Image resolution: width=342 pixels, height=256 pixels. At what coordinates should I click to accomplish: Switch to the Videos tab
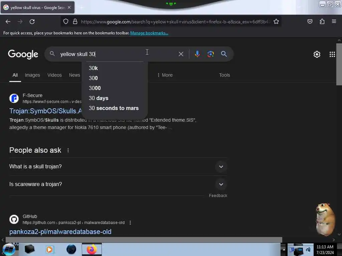54,75
